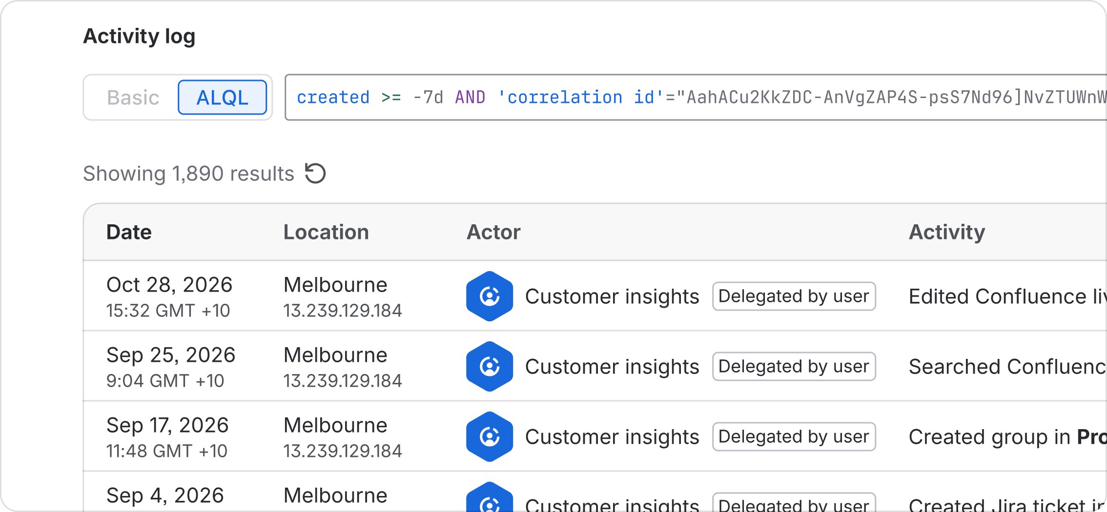Screen dimensions: 1107x512
Task: Click the Activity log heading
Action: (139, 36)
